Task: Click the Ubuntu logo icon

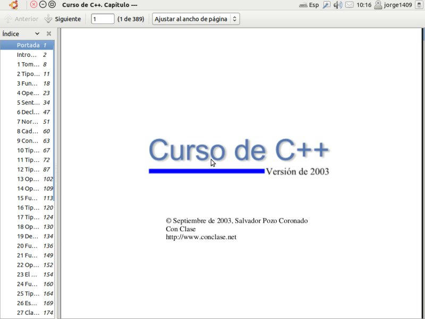Action: tap(14, 5)
